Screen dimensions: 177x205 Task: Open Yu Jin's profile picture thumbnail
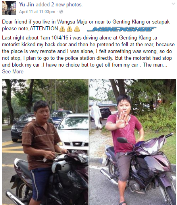9,8
